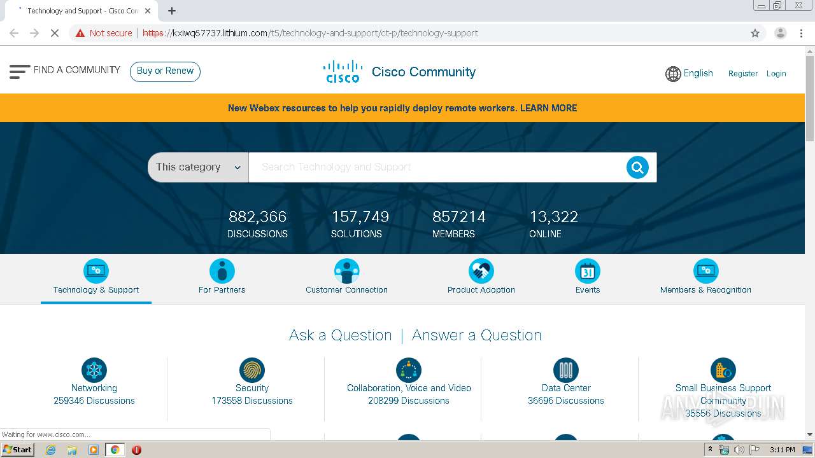Launch Internet Explorer from the taskbar
The height and width of the screenshot is (458, 815).
pyautogui.click(x=51, y=450)
